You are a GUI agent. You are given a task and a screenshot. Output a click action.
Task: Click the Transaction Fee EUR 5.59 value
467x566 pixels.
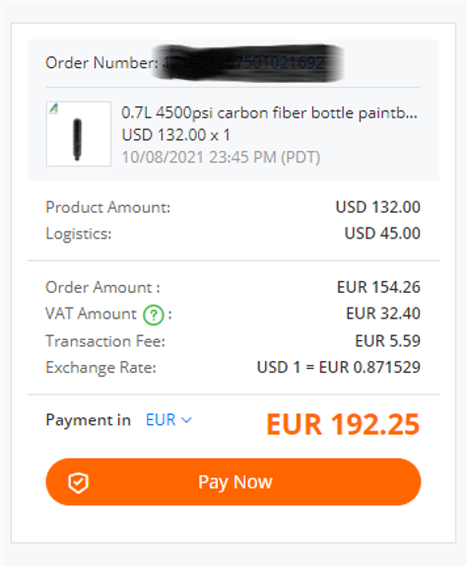(x=387, y=341)
